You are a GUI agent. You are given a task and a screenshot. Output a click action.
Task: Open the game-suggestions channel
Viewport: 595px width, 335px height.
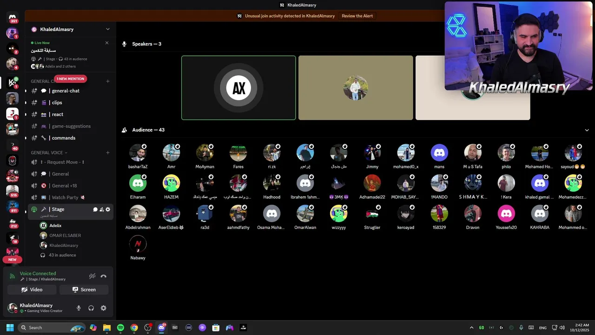click(x=71, y=126)
